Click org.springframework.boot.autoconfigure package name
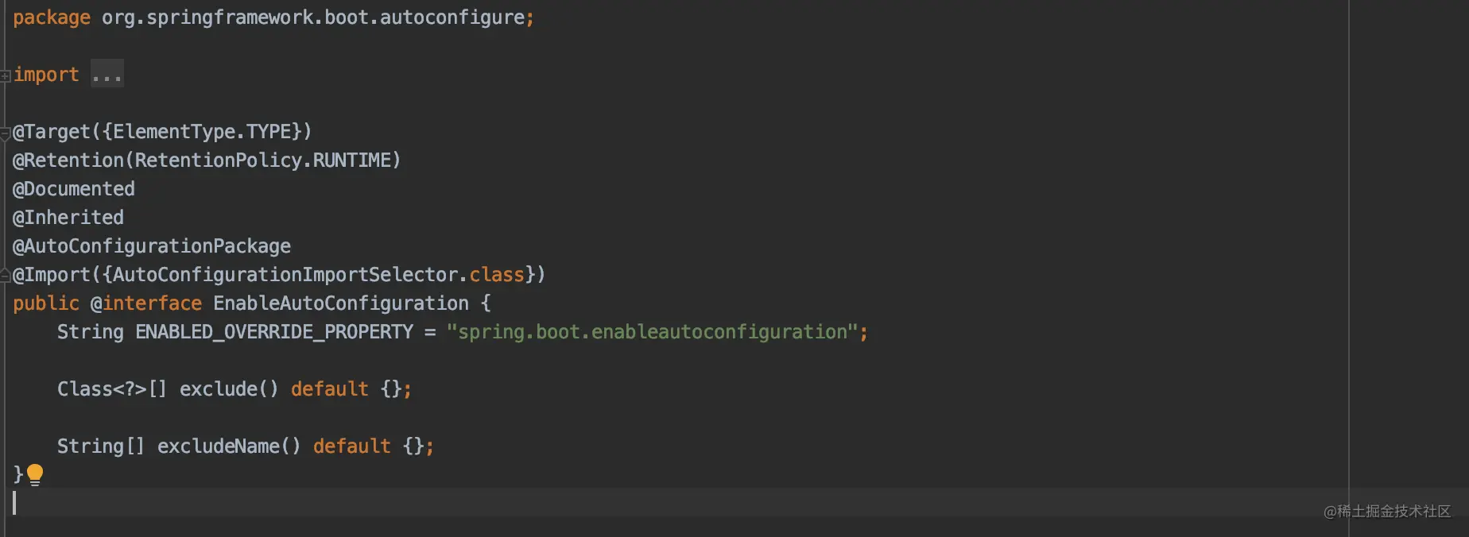This screenshot has width=1469, height=537. (x=313, y=17)
